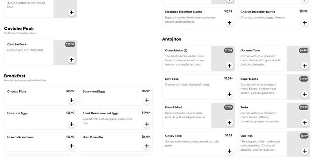The height and width of the screenshot is (157, 315).
Task: Add Huevos Rancheros to cart
Action: click(x=72, y=146)
